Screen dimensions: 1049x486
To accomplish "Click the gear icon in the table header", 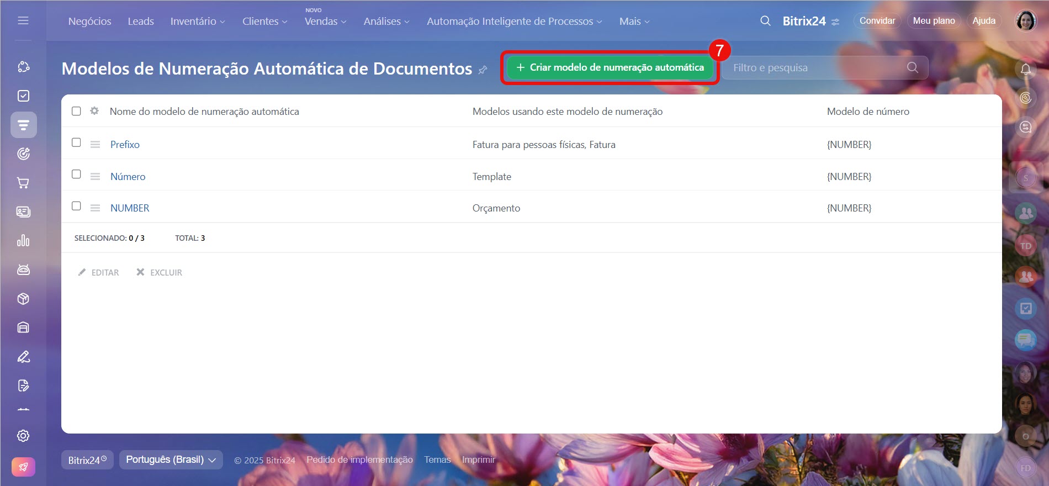I will click(x=94, y=111).
